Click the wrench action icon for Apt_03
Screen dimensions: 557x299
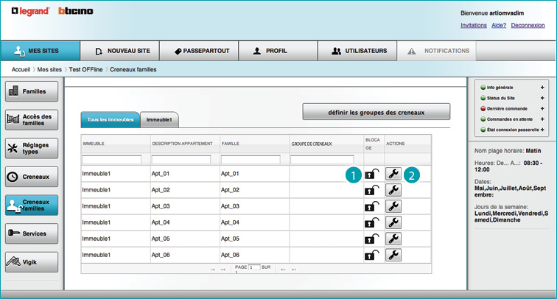(393, 206)
